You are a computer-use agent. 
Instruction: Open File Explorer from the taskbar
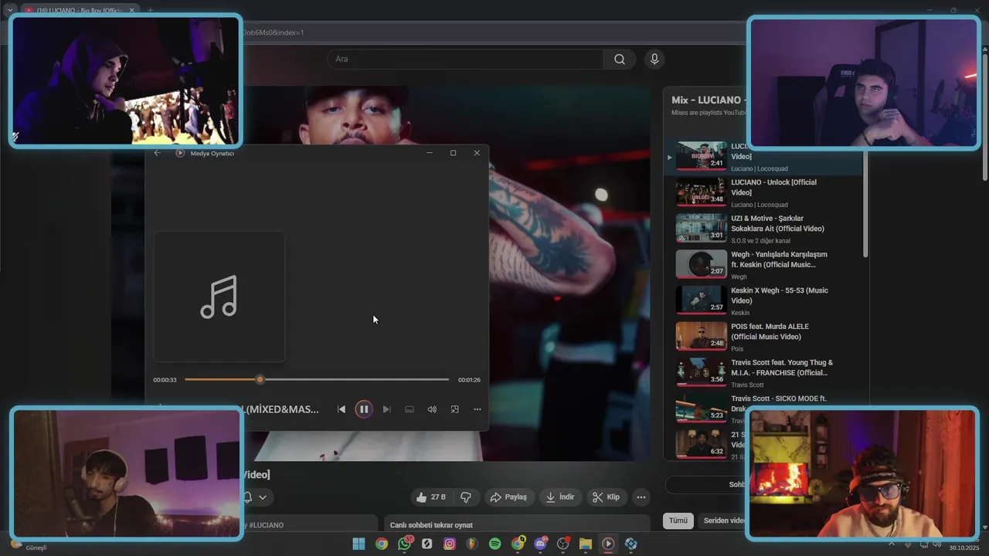click(586, 544)
